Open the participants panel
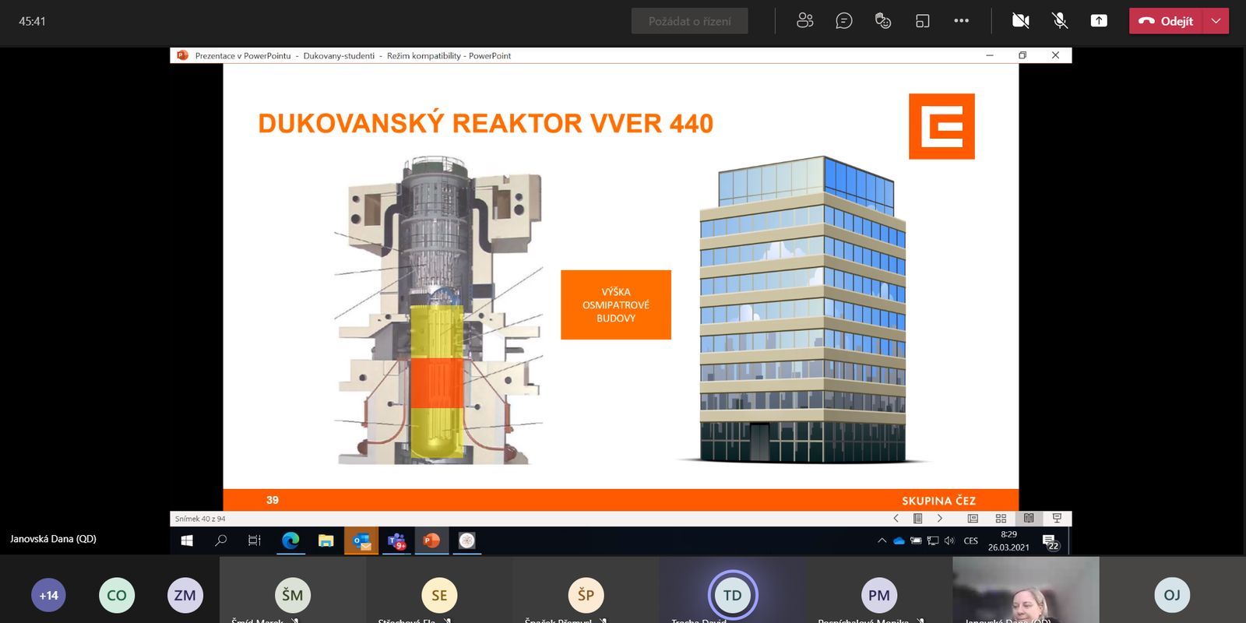 (x=804, y=21)
